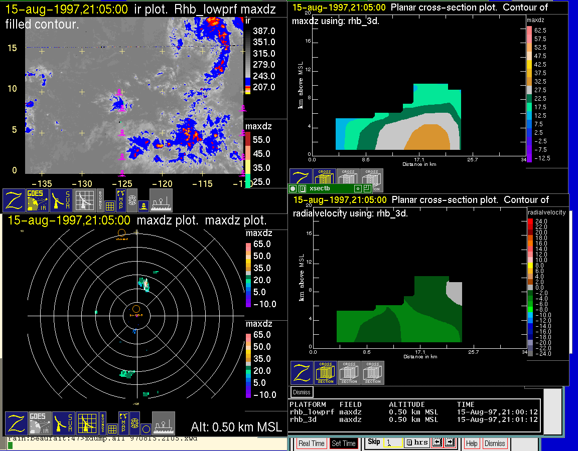The width and height of the screenshot is (578, 451).
Task: Select the yellow CROSS SECTION icon in radial velocity window
Action: (x=326, y=373)
